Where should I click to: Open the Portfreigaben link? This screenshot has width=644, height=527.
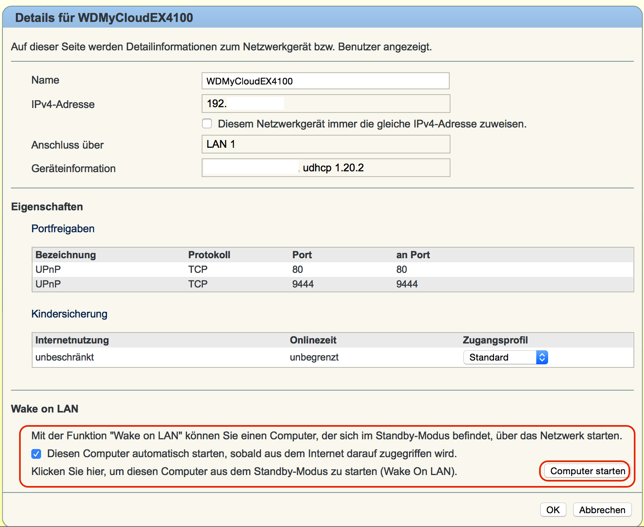pyautogui.click(x=63, y=229)
